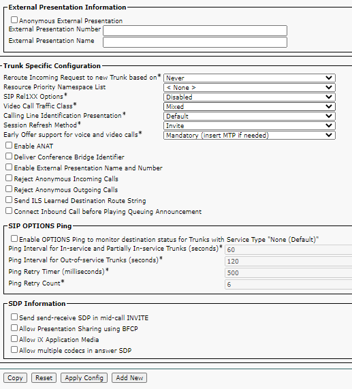This screenshot has height=389, width=352.
Task: Check Send ILS Learned Destination Route String
Action: [x=9, y=200]
